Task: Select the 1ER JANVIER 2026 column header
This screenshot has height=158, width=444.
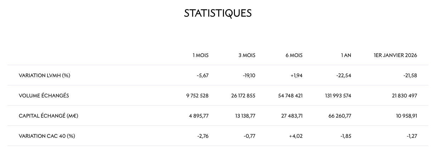Action: click(395, 55)
